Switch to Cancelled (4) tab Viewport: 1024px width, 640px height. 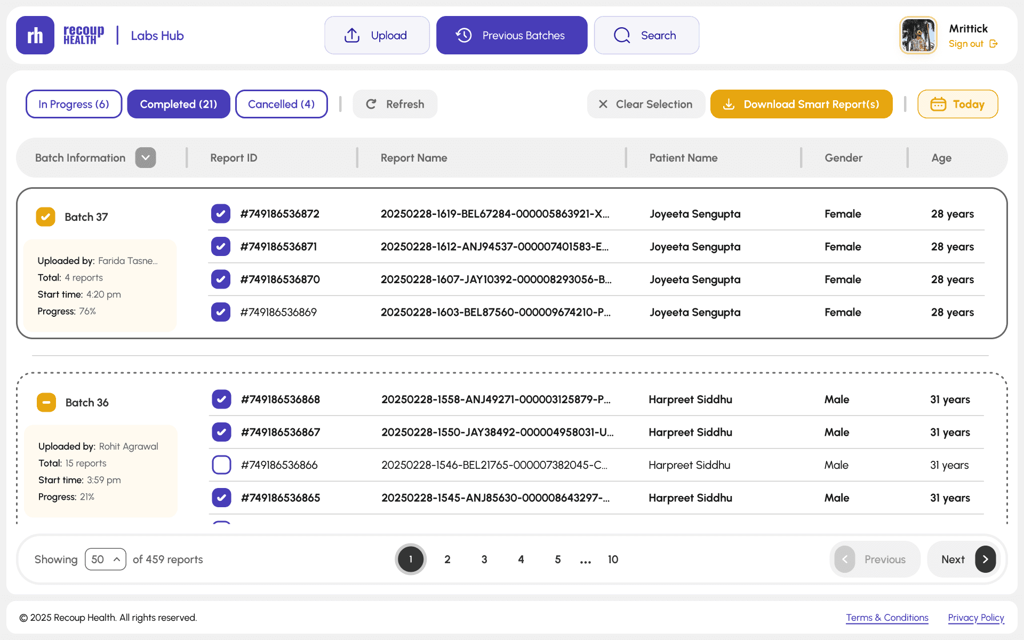281,104
